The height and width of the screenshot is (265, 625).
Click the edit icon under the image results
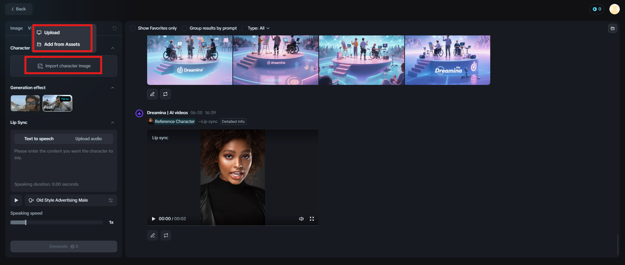[152, 94]
